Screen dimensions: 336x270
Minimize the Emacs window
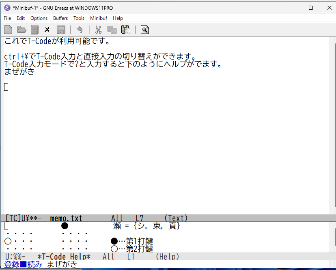point(293,8)
